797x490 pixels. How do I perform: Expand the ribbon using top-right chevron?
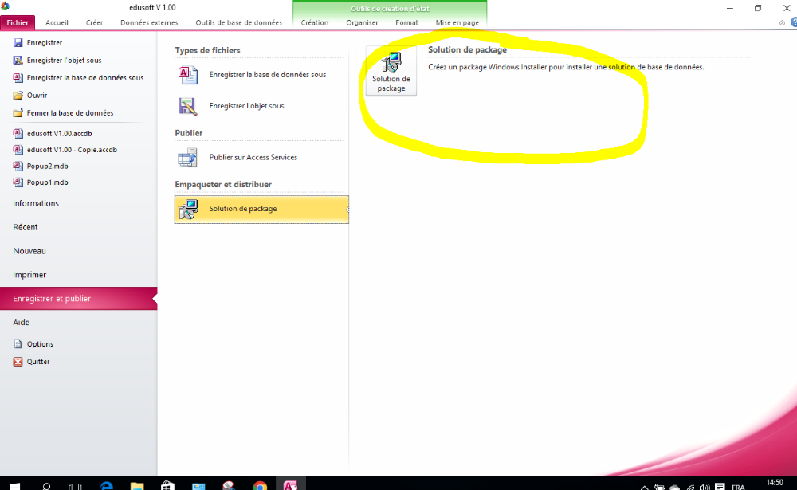click(782, 23)
